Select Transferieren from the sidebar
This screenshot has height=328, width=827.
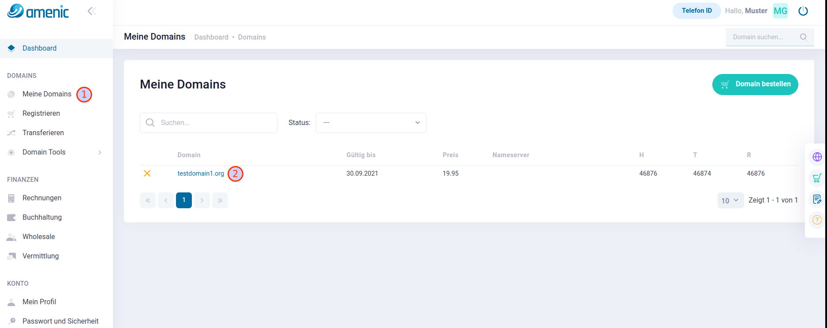point(43,133)
